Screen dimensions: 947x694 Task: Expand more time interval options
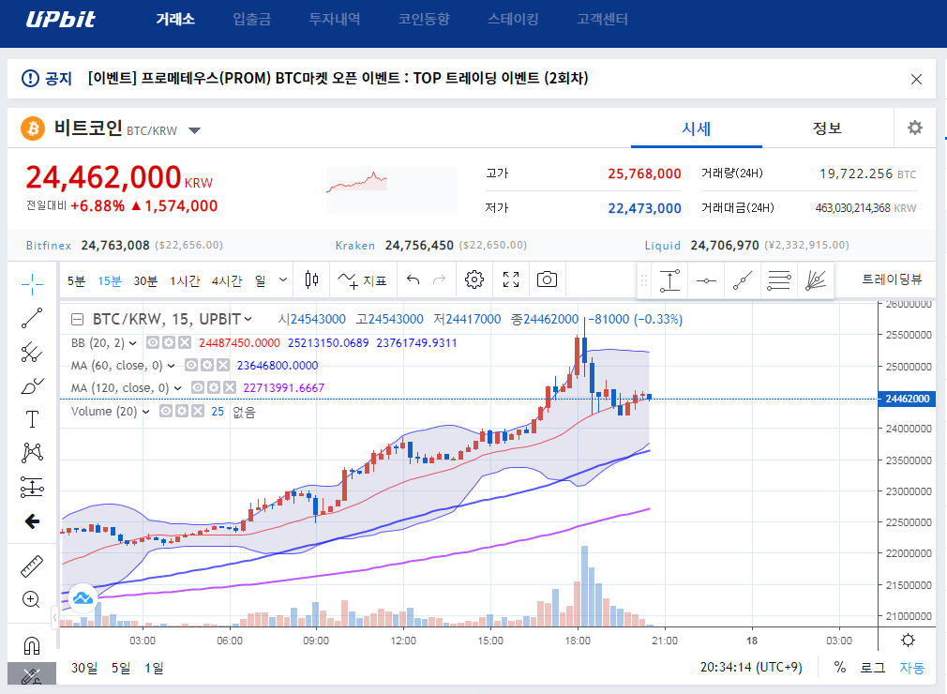coord(282,280)
